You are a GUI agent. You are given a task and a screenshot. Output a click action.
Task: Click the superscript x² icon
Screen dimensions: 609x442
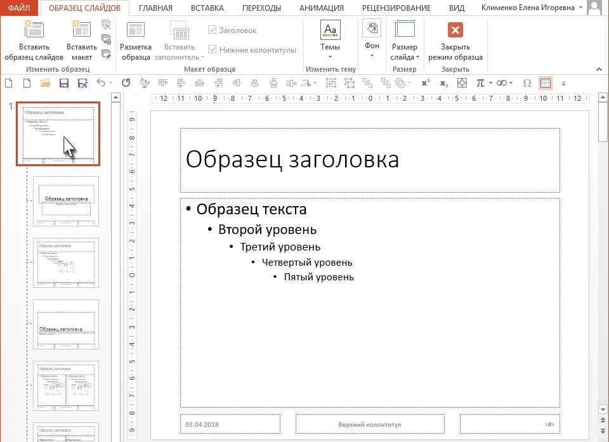coord(425,82)
